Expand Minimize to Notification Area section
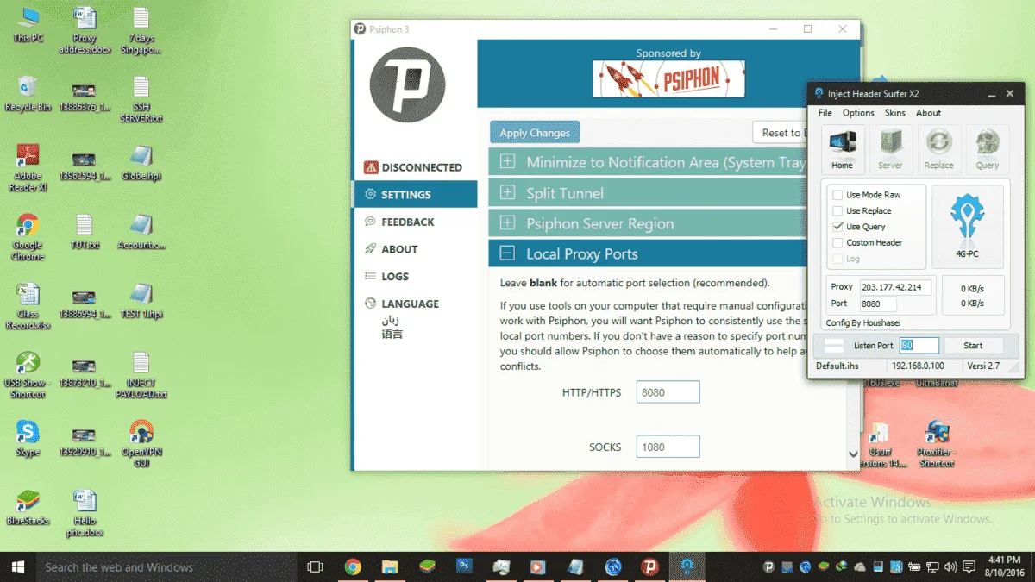 648,162
